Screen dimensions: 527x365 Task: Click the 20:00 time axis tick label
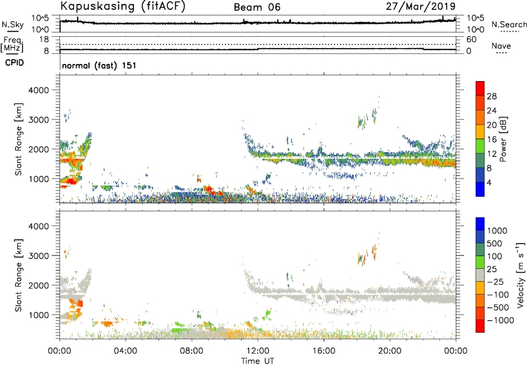[x=389, y=351]
